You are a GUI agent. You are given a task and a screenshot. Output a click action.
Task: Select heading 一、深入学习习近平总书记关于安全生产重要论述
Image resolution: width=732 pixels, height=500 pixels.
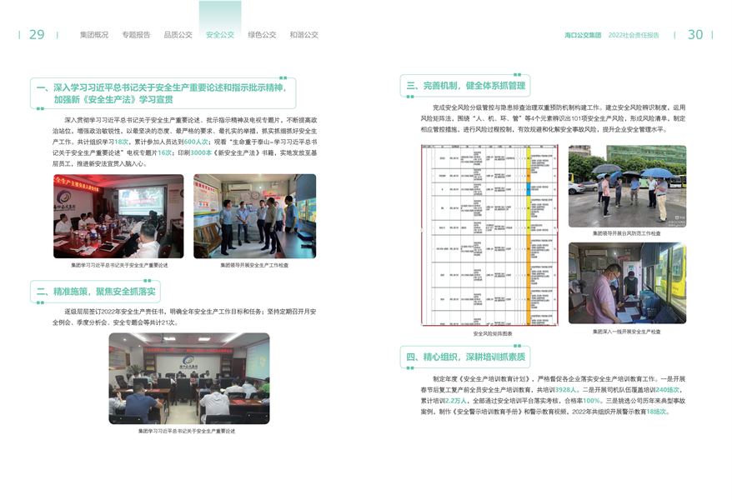click(163, 92)
